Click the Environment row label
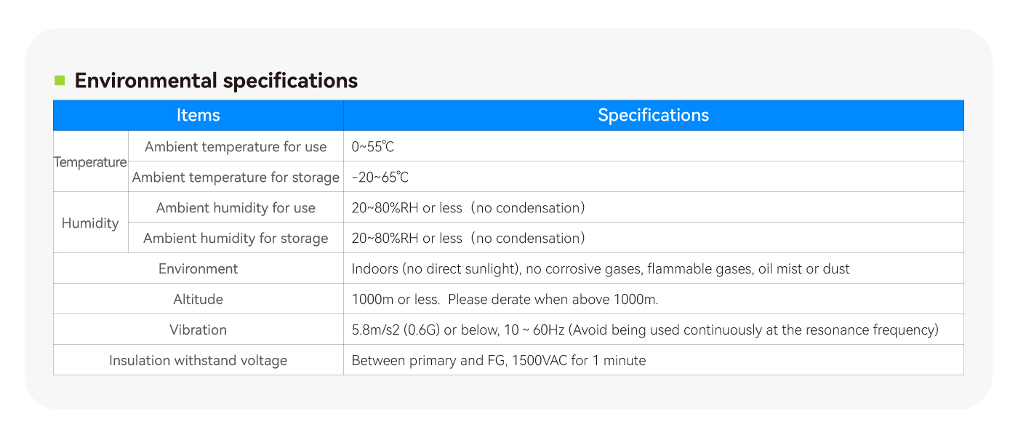1018x435 pixels. click(x=199, y=268)
